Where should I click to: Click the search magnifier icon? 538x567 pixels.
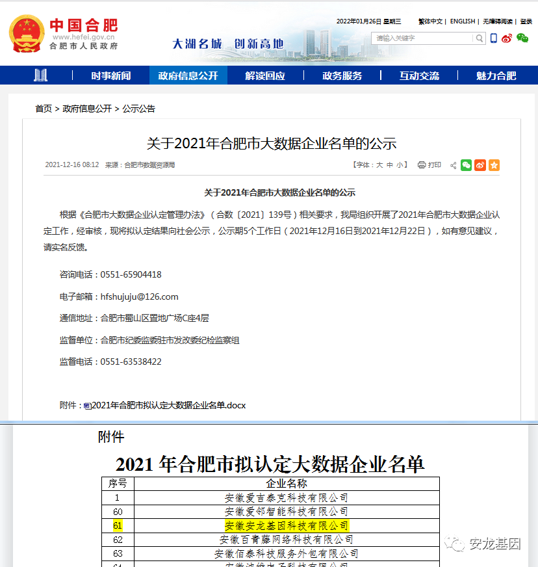(479, 38)
